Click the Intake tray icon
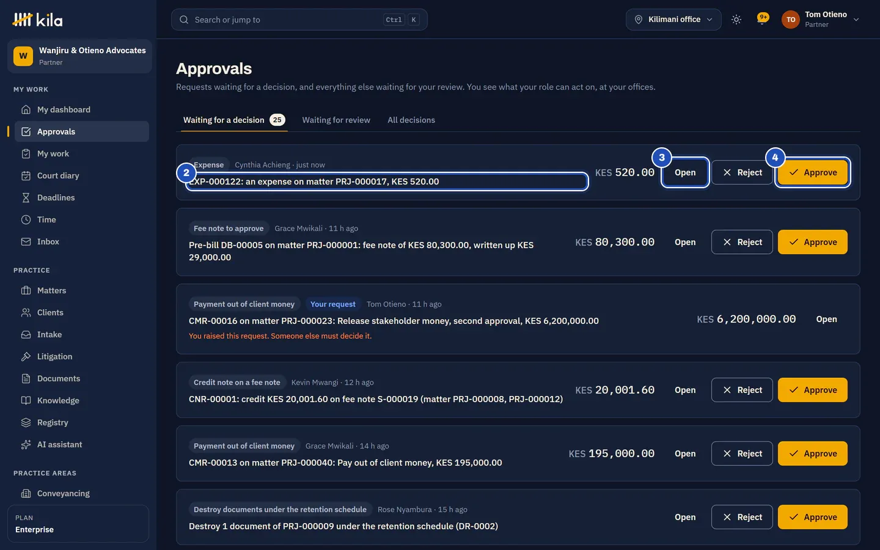This screenshot has width=880, height=550. tap(26, 334)
